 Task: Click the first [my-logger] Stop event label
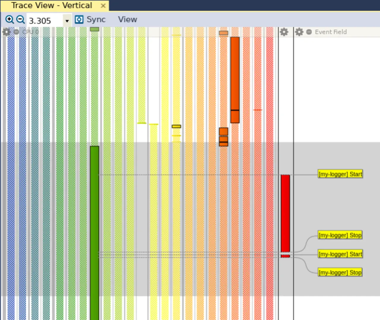point(340,235)
